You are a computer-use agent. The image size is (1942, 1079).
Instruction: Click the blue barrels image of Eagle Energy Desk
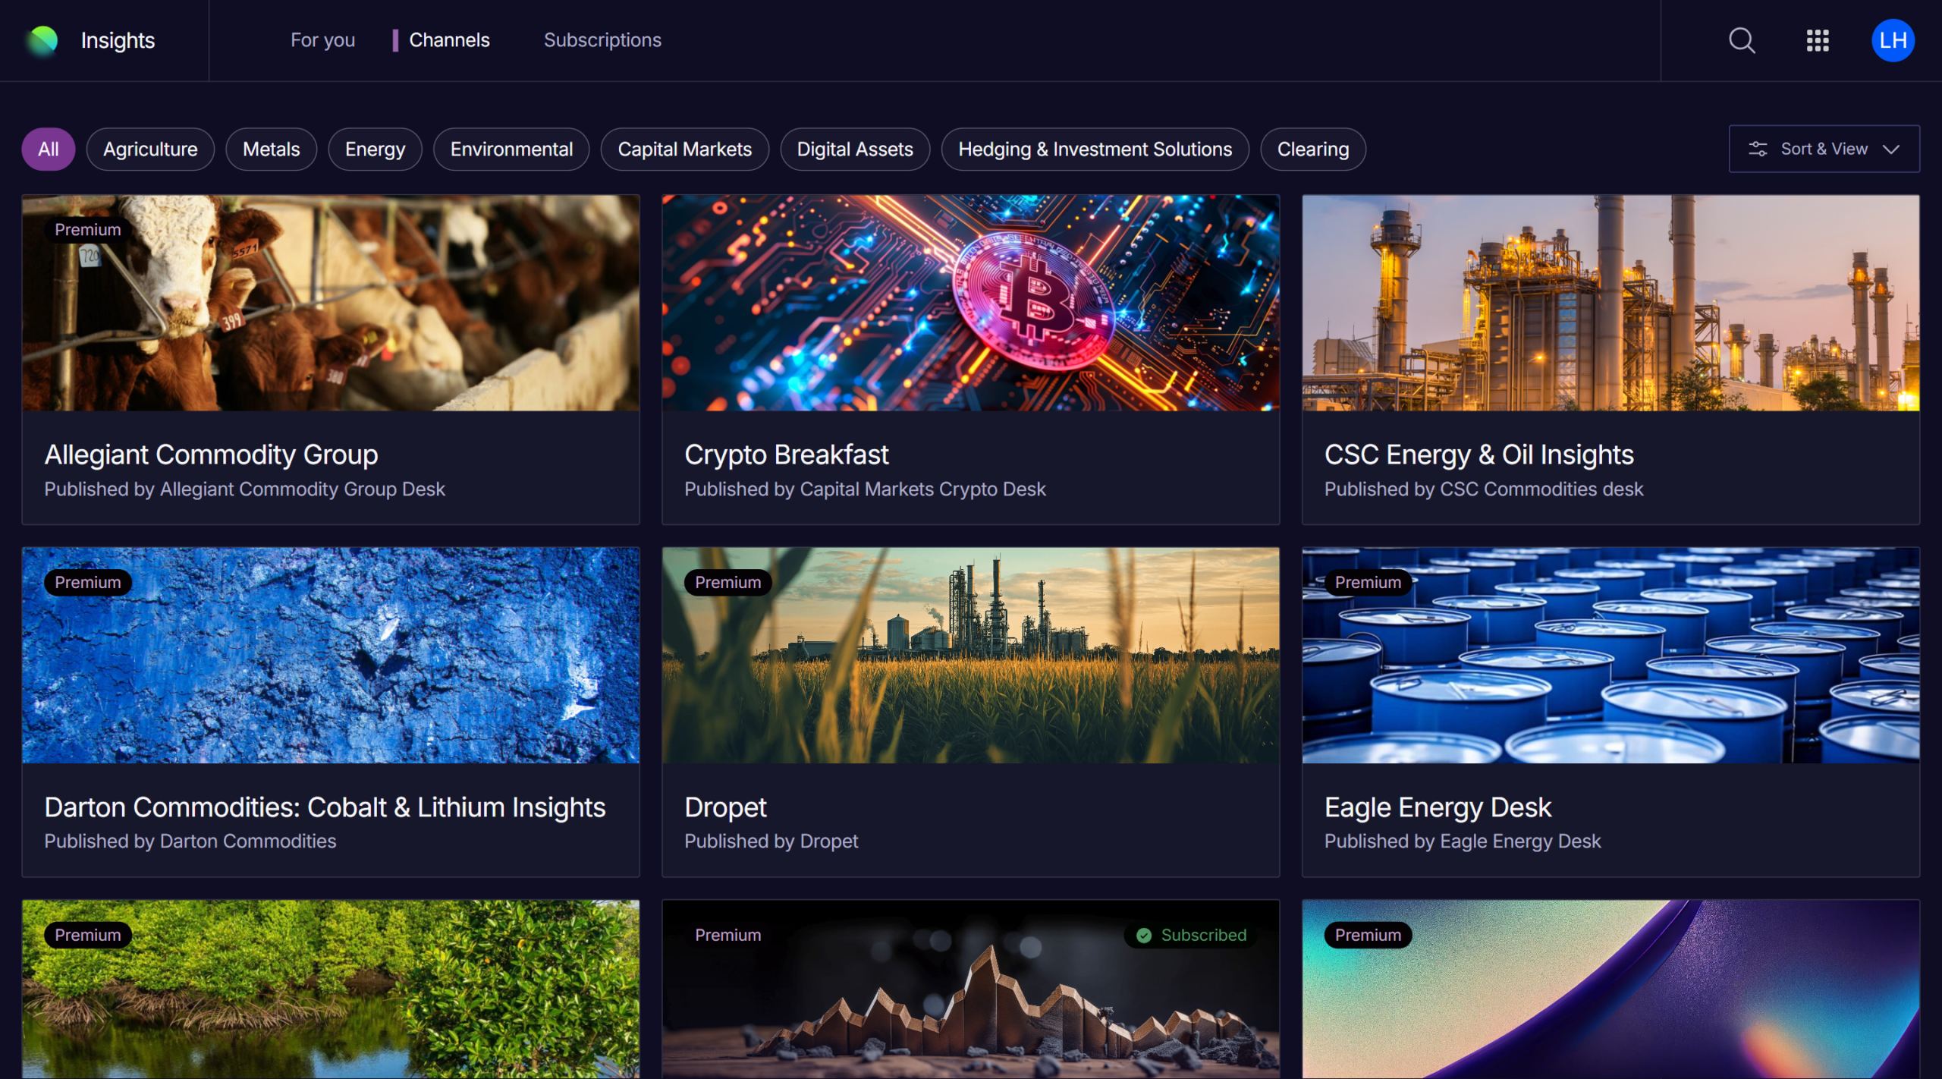click(1611, 656)
